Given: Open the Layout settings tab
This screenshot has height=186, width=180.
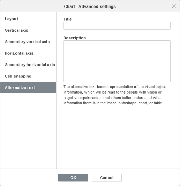Looking at the screenshot, I should tap(28, 19).
